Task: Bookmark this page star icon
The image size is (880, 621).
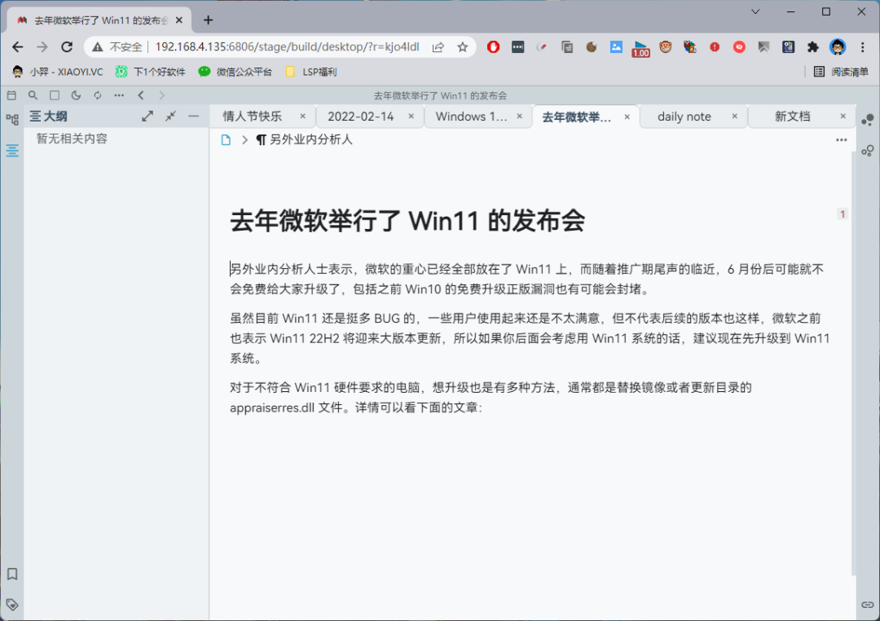Action: [x=463, y=47]
